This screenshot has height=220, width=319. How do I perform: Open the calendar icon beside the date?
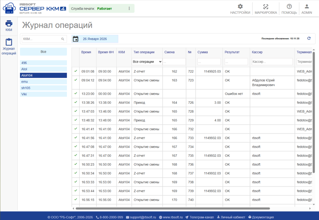[75, 39]
